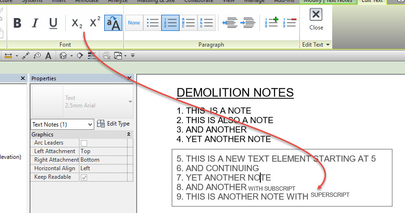Viewport: 405px width, 213px height.
Task: Click the note '3. AND ANOTHER'
Action: 211,130
